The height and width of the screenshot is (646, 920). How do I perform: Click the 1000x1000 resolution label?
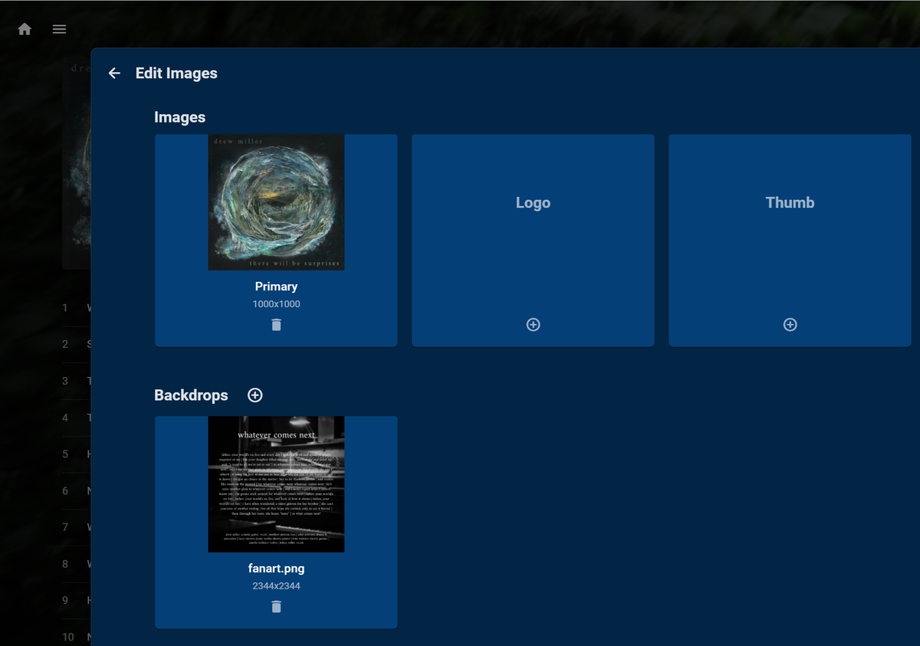tap(276, 304)
